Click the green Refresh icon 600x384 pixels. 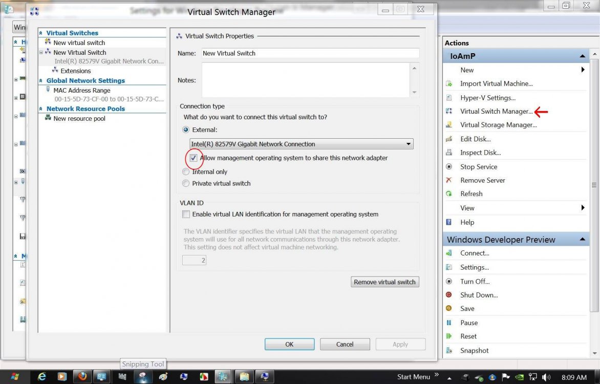click(x=449, y=194)
